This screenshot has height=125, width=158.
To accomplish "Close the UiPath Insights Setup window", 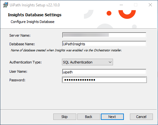I will coord(150,5).
